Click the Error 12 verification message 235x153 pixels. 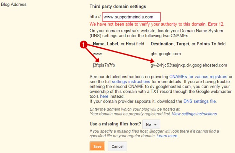[157, 24]
